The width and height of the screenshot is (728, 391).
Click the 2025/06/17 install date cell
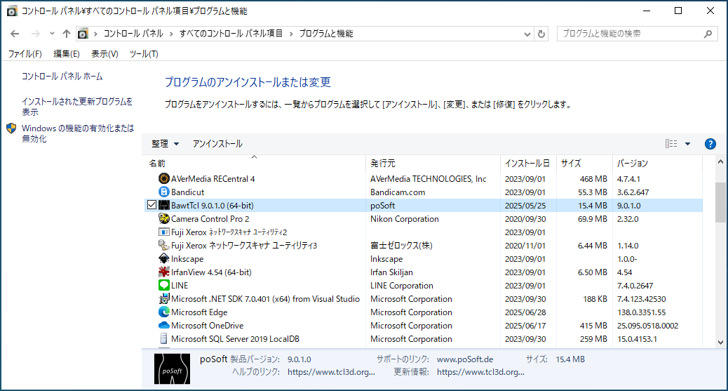point(525,326)
